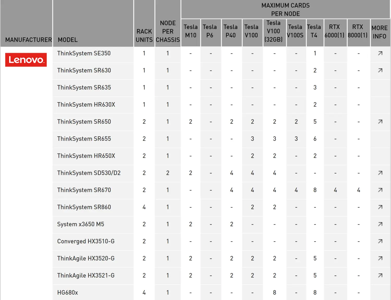Select the Converged HX3510-G model name
Image resolution: width=391 pixels, height=300 pixels.
(86, 241)
